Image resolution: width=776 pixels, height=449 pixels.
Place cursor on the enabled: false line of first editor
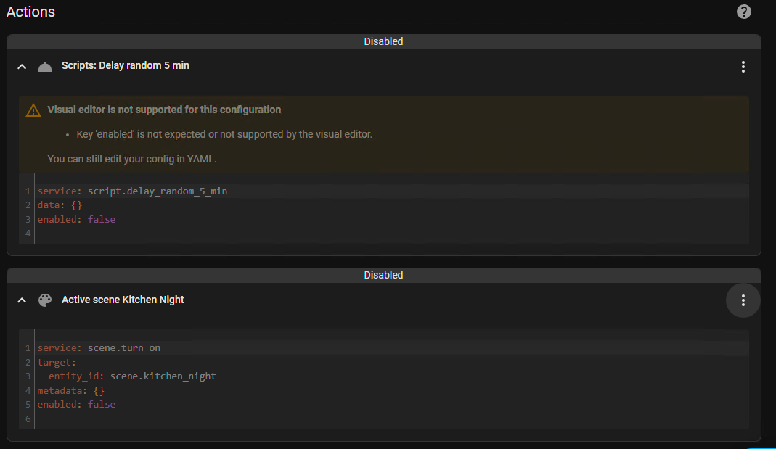click(75, 219)
